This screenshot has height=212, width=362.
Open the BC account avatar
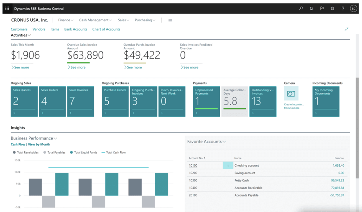[x=353, y=8]
